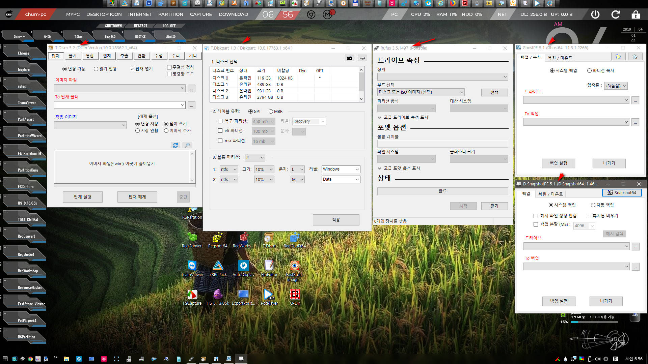
Task: Launch FSCapture desktop icon
Action: pos(192,297)
